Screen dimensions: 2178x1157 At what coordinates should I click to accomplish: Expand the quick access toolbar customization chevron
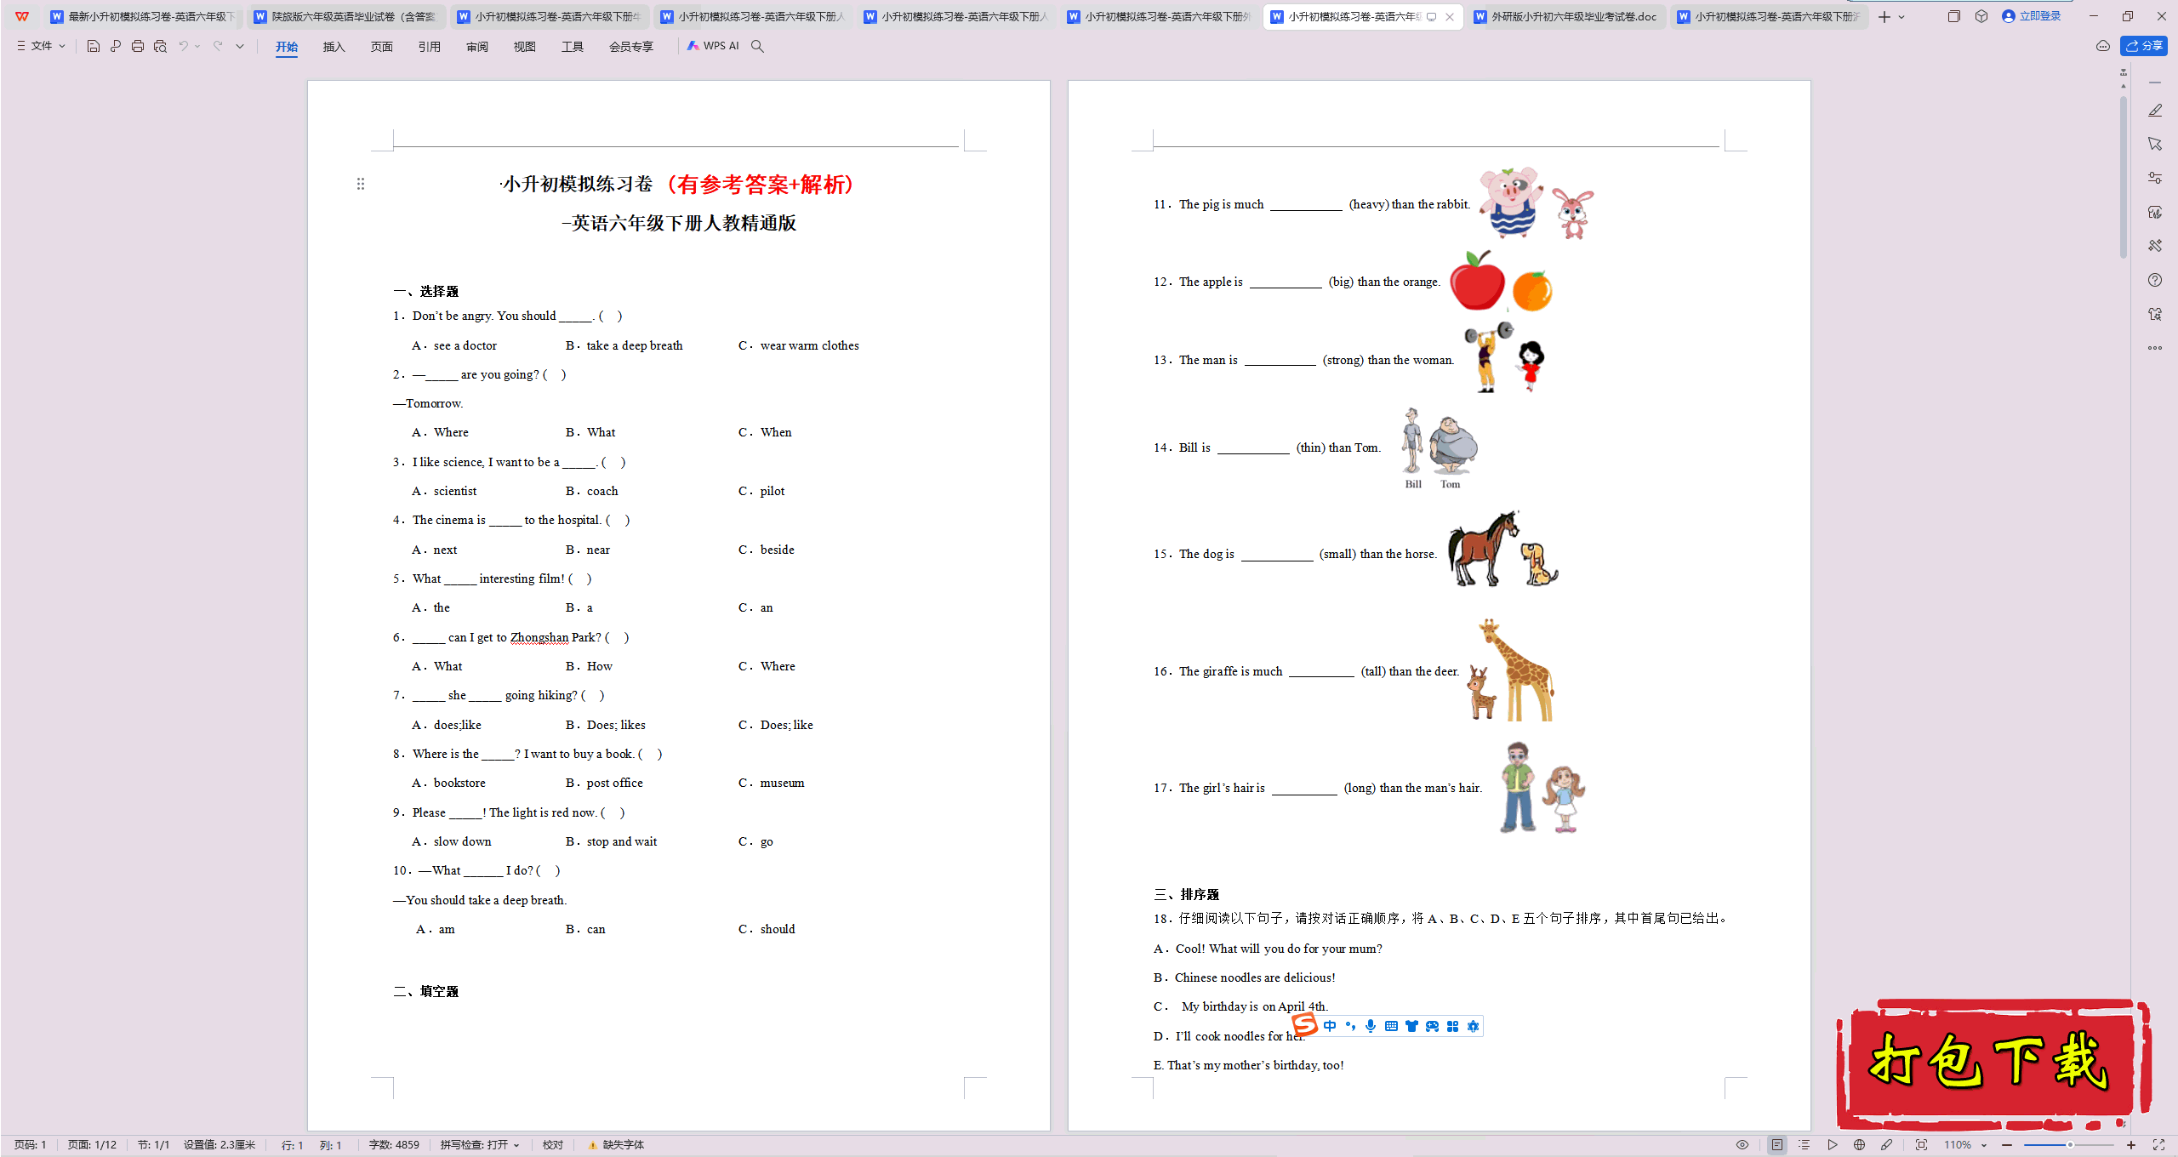[240, 46]
